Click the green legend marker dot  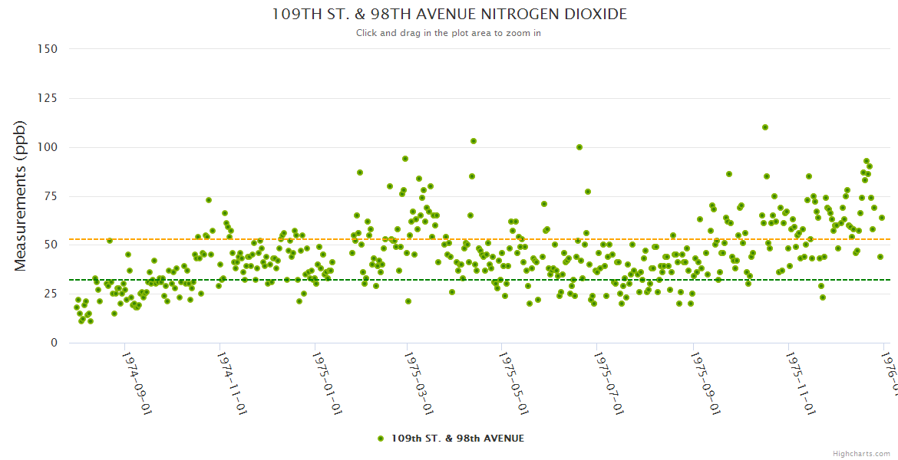381,439
